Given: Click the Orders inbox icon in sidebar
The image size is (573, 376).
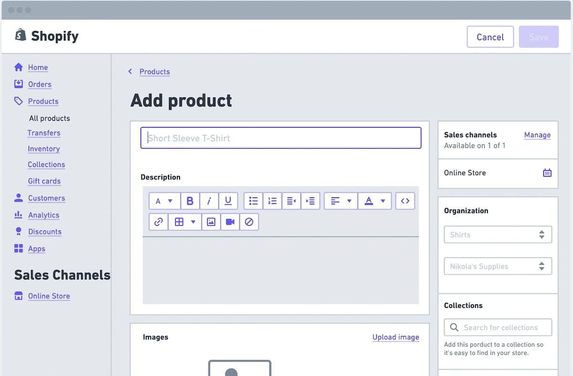Looking at the screenshot, I should coord(19,84).
